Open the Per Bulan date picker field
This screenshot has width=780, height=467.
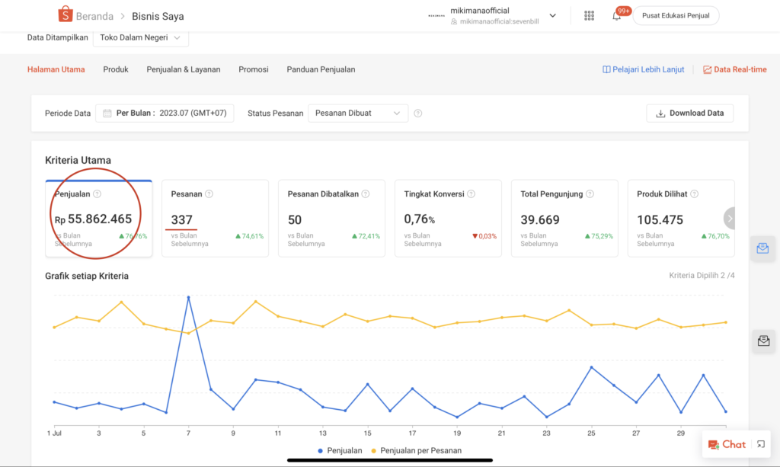point(165,114)
